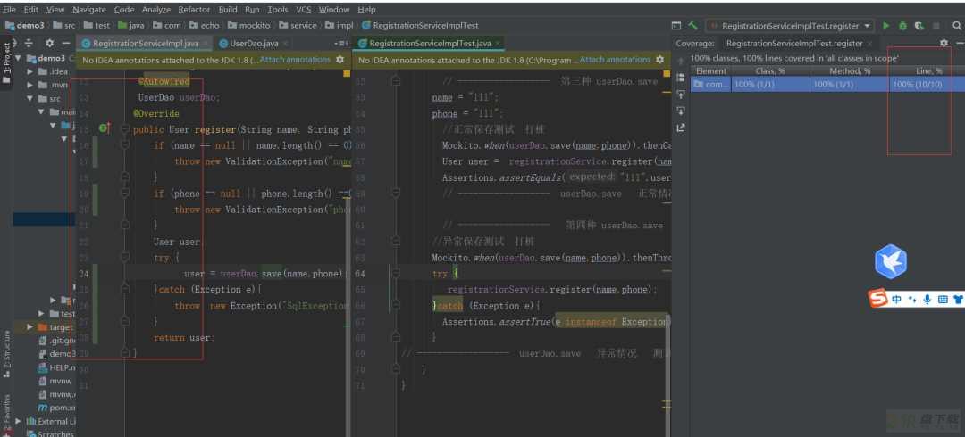The width and height of the screenshot is (965, 437).
Task: Start debugging with the bug icon
Action: (902, 26)
